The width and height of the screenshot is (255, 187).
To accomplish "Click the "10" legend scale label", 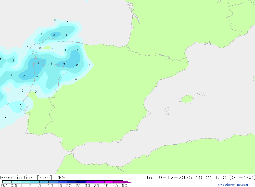I will click(x=50, y=185).
